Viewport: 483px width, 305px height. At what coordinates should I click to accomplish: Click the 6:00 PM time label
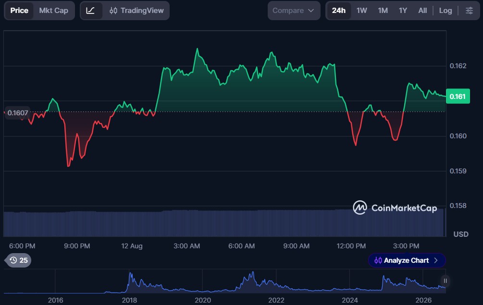tap(22, 246)
